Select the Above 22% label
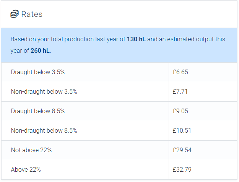The width and height of the screenshot is (239, 182). pyautogui.click(x=26, y=170)
